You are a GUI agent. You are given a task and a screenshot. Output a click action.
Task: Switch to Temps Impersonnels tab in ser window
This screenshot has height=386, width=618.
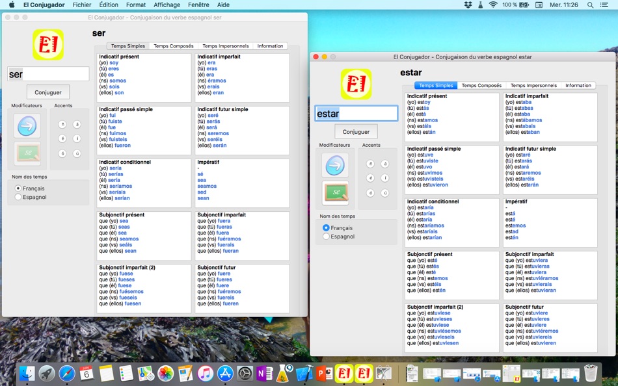click(226, 46)
